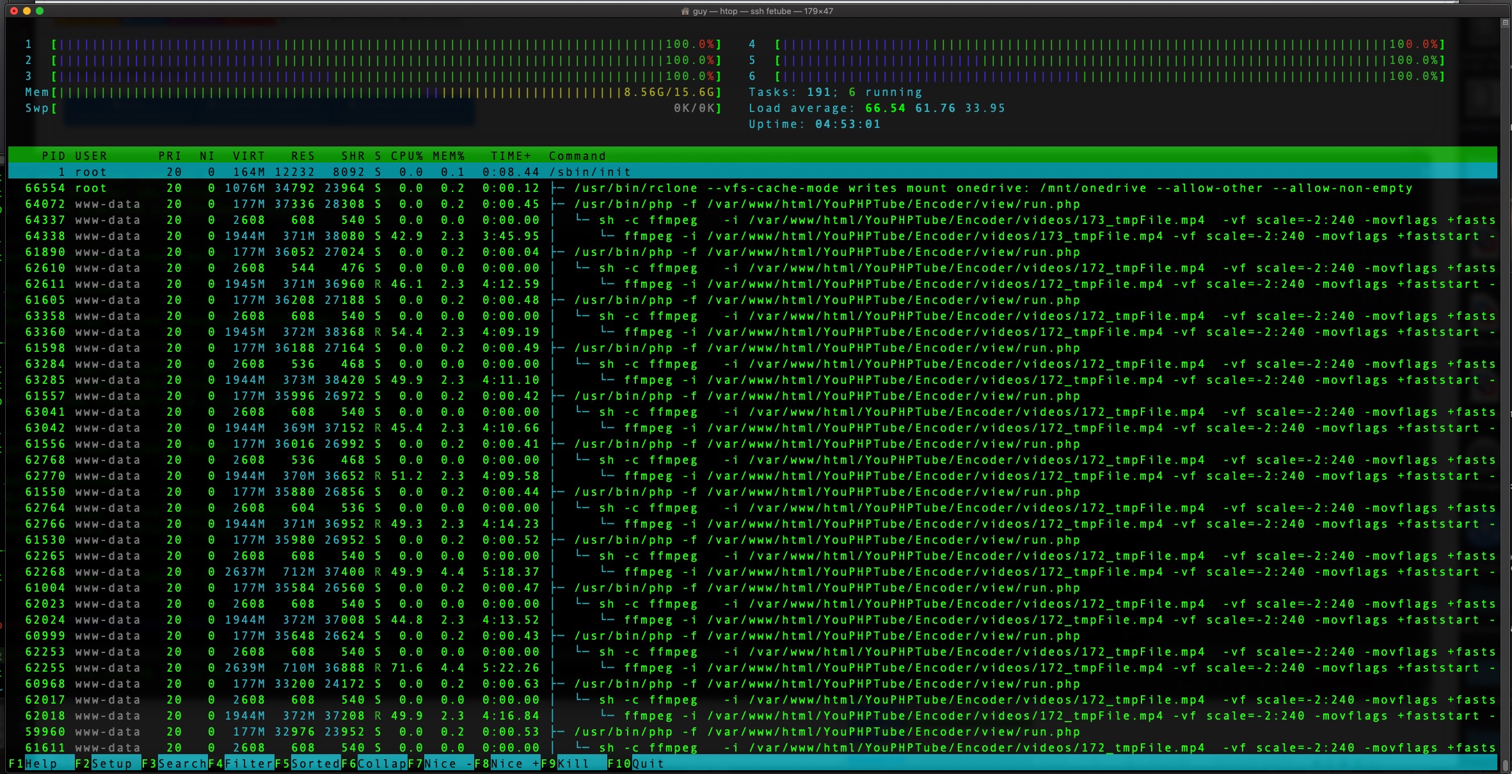Click the CPU 6 usage meter bar
This screenshot has width=1512, height=774.
click(x=1110, y=76)
